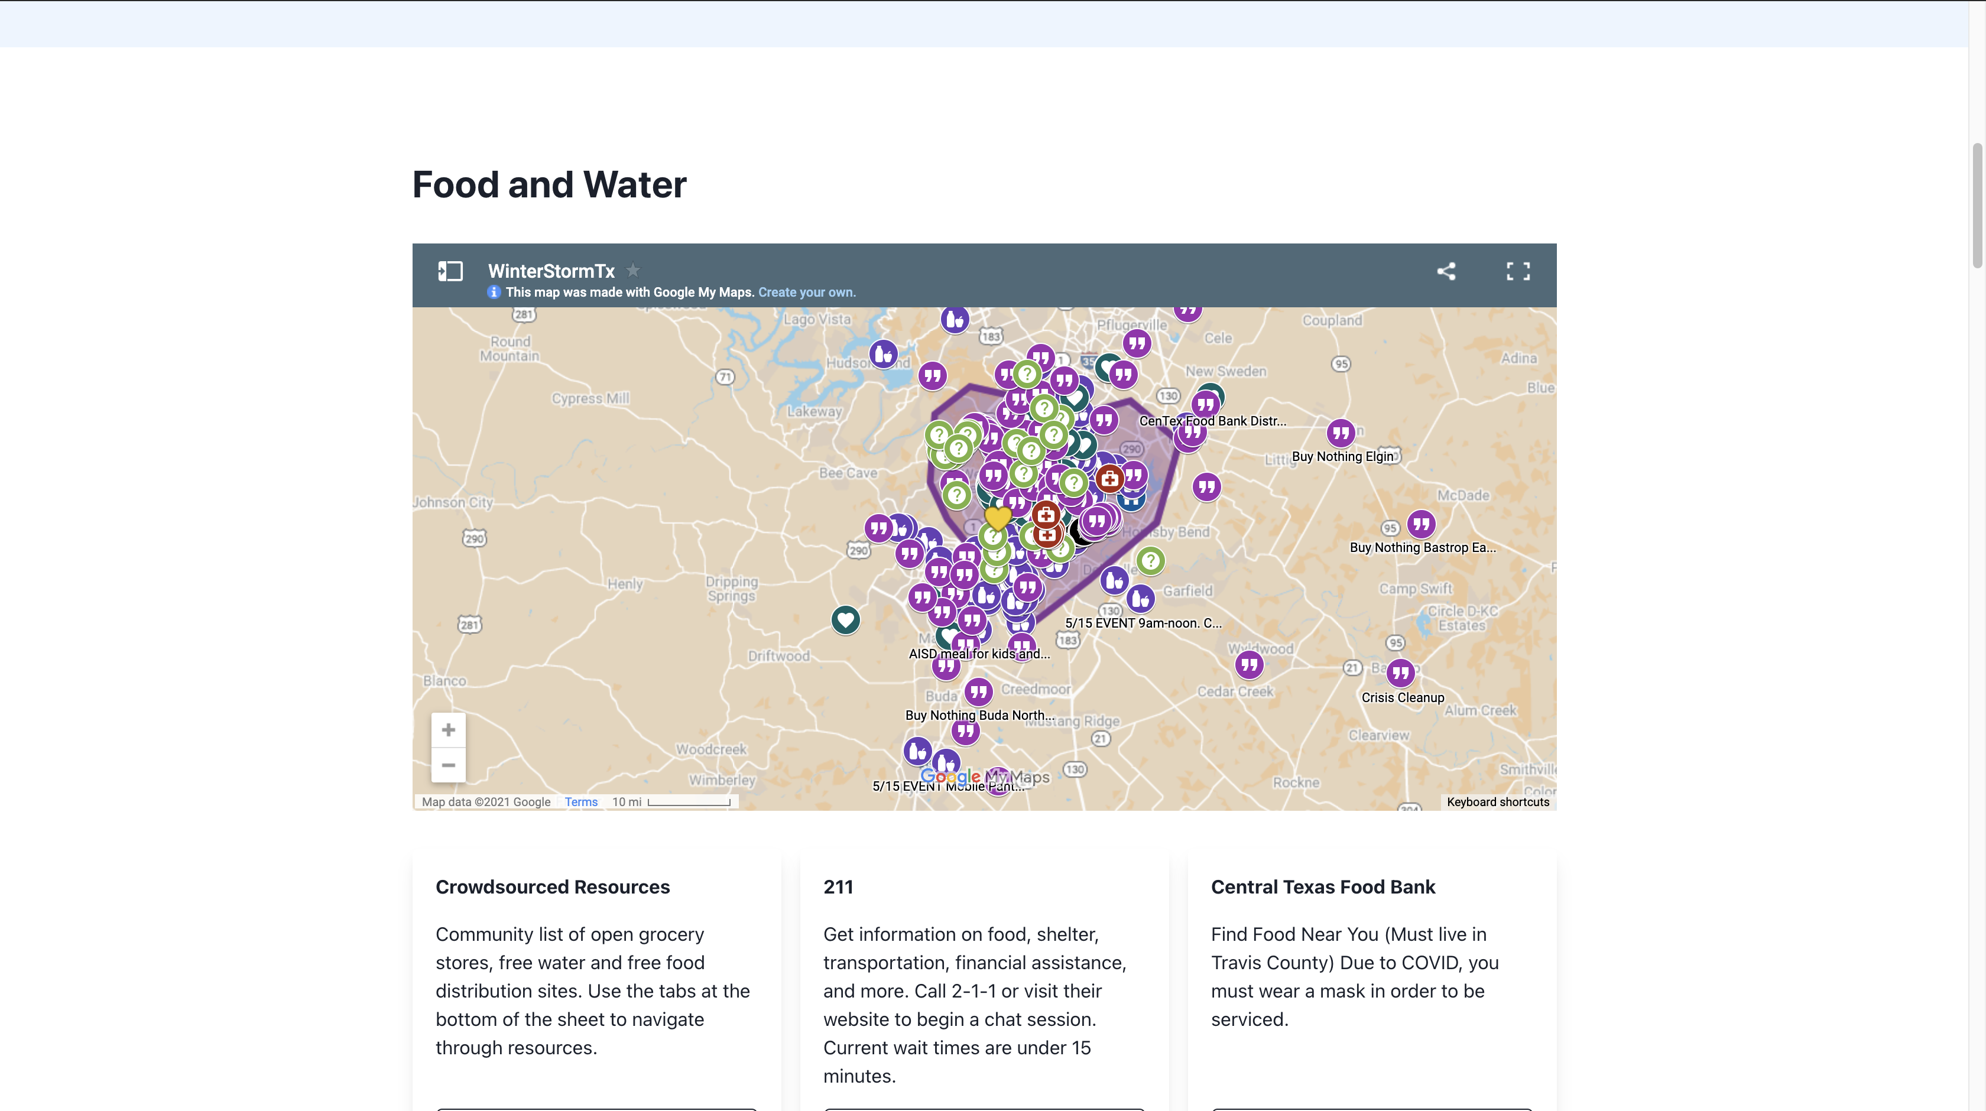1986x1111 pixels.
Task: Zoom in on the map
Action: coord(449,729)
